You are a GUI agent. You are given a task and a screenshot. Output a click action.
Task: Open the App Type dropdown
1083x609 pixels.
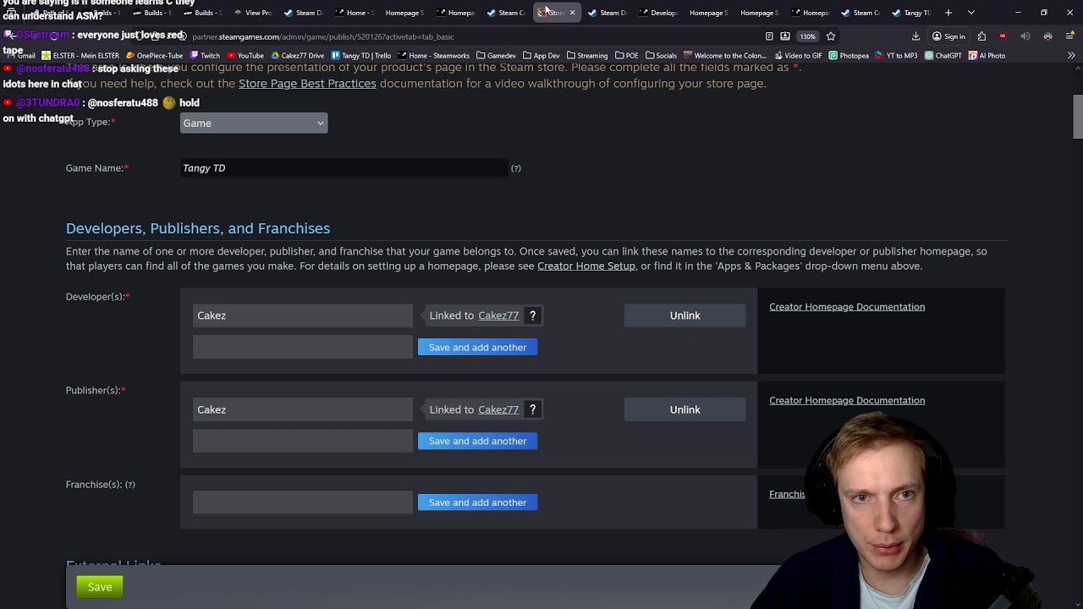point(254,123)
